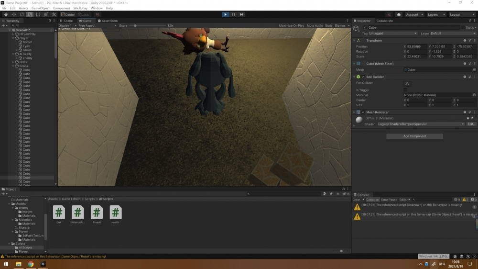
Task: Click the Step frame button
Action: coord(241,14)
